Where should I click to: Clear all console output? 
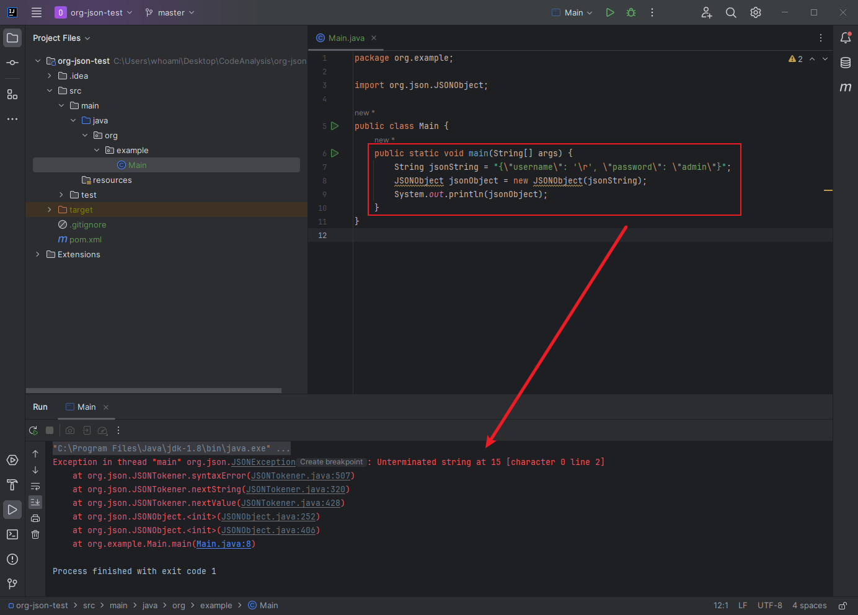35,534
